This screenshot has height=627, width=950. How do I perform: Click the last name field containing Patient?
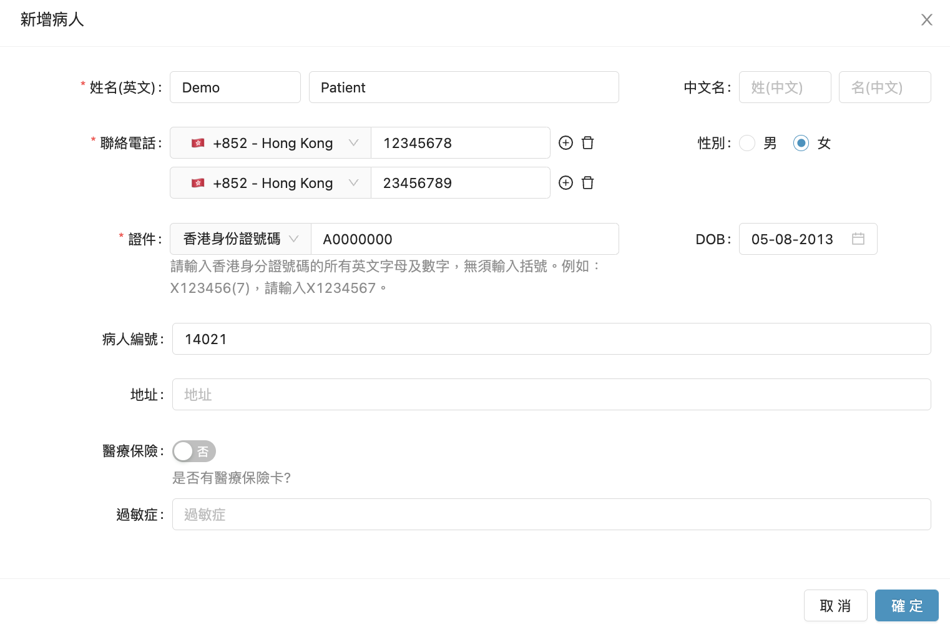464,87
